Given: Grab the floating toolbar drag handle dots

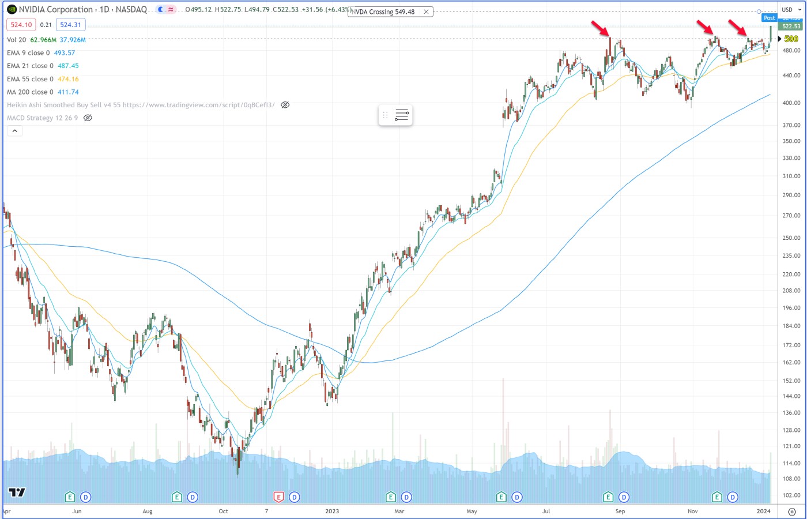Looking at the screenshot, I should [385, 115].
